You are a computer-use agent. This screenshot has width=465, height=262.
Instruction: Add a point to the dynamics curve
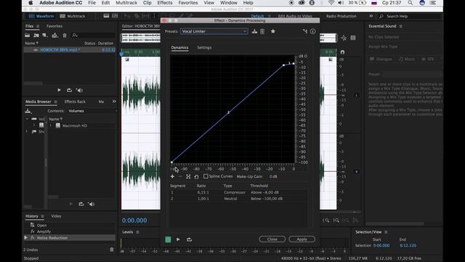point(172,176)
